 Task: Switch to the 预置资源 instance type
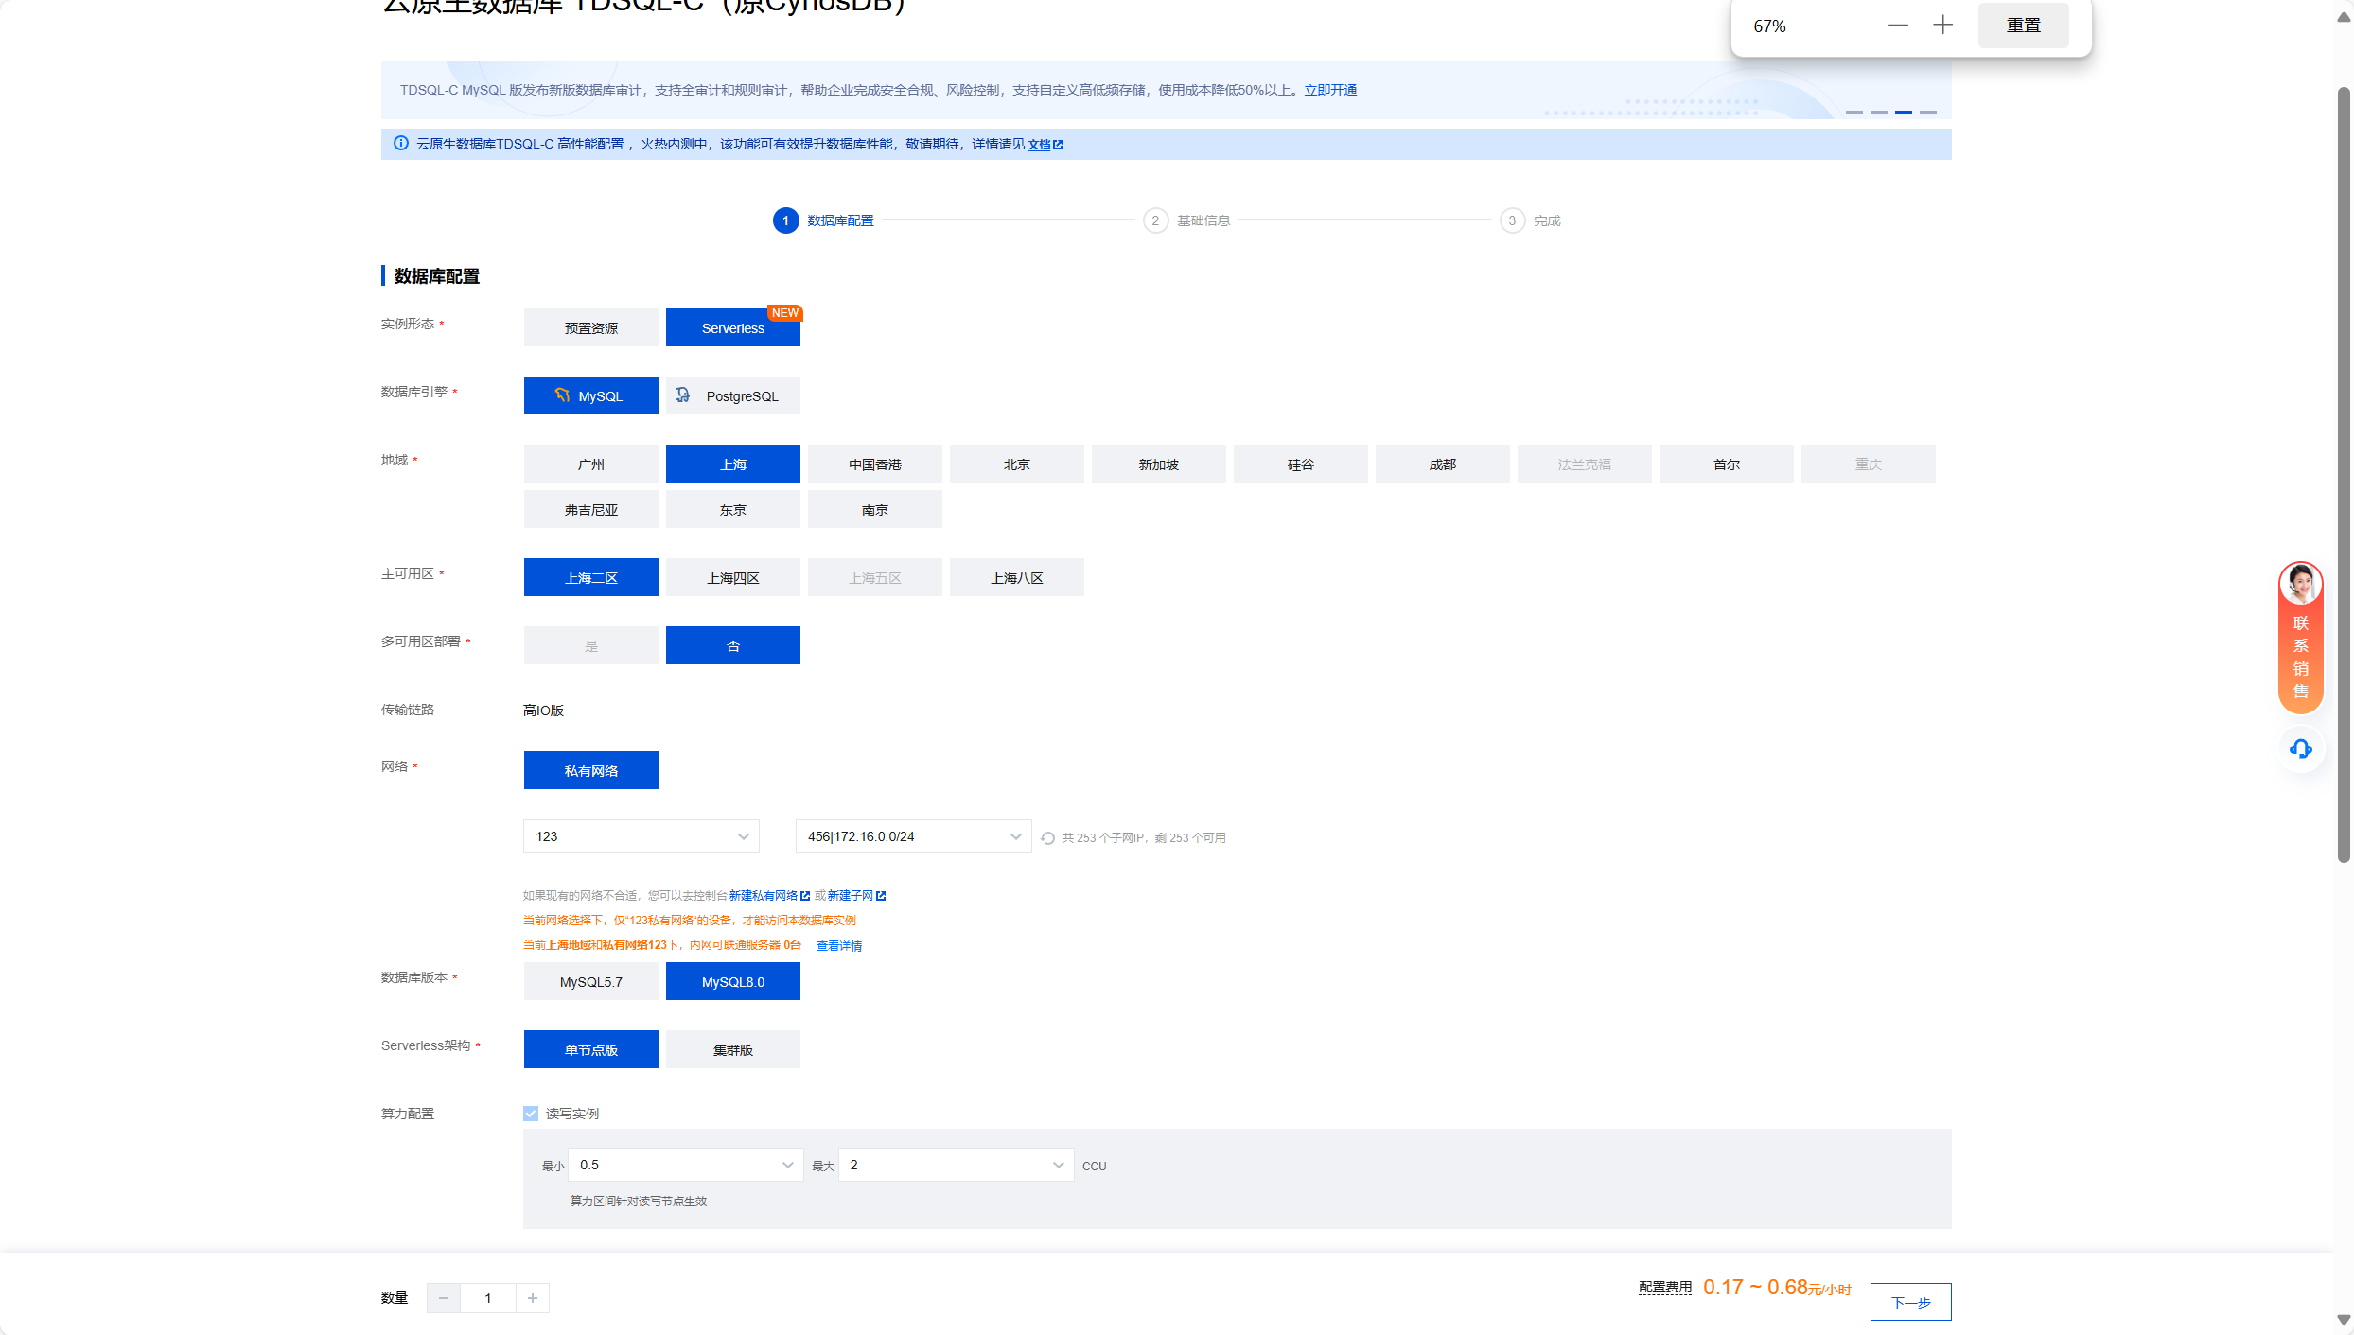(591, 327)
